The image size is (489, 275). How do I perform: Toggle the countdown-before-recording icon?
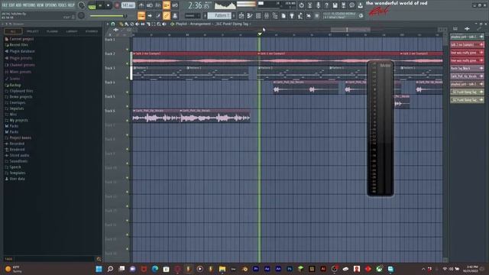[158, 5]
